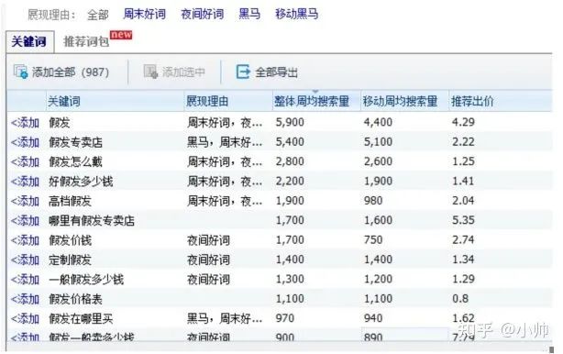Add the keyword 假发价钱
The image size is (563, 354).
tap(25, 240)
